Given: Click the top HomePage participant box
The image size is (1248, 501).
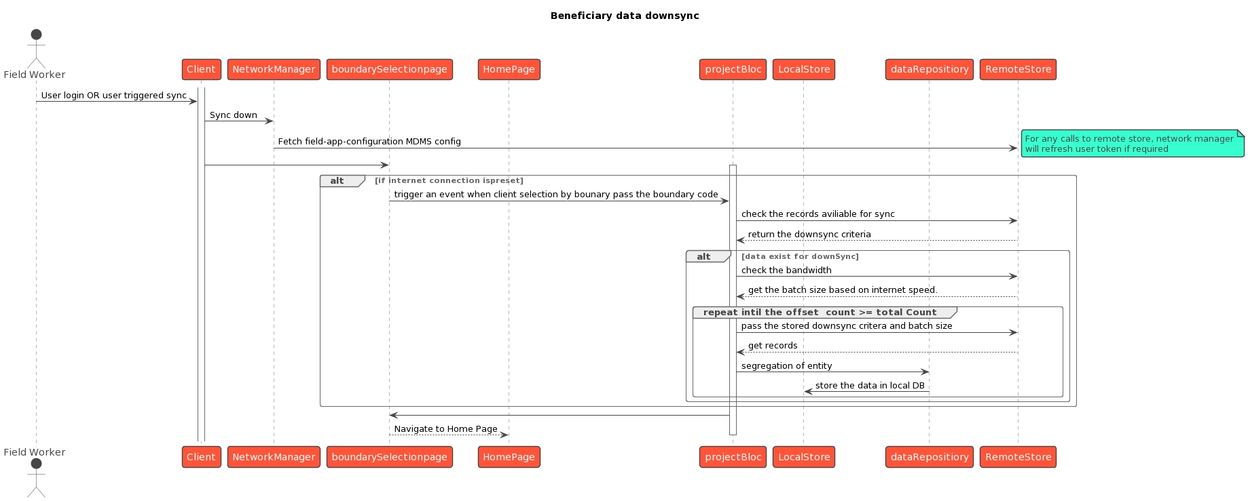Looking at the screenshot, I should click(509, 69).
